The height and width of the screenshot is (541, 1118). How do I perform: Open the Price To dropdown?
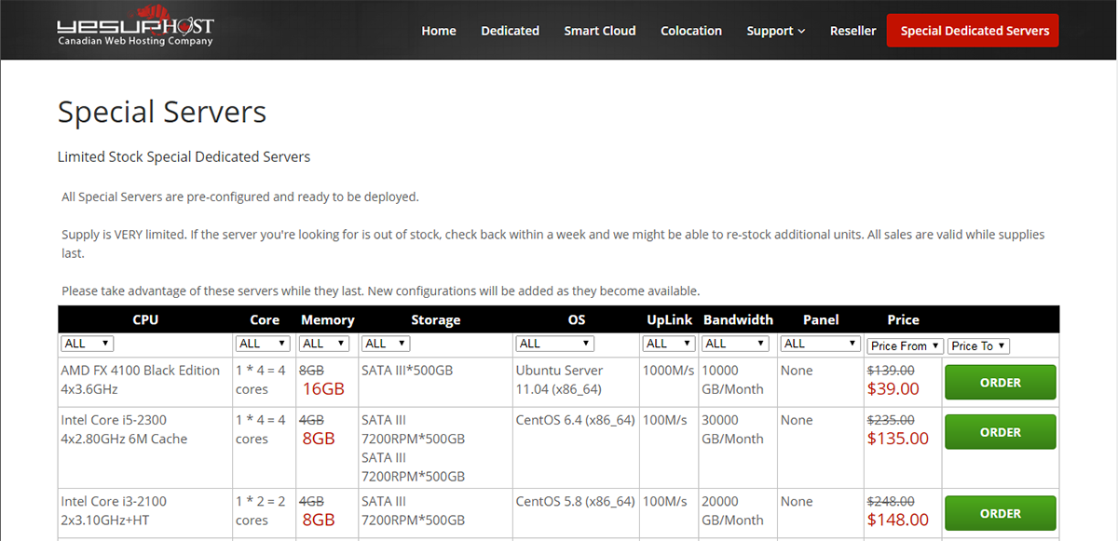coord(978,345)
